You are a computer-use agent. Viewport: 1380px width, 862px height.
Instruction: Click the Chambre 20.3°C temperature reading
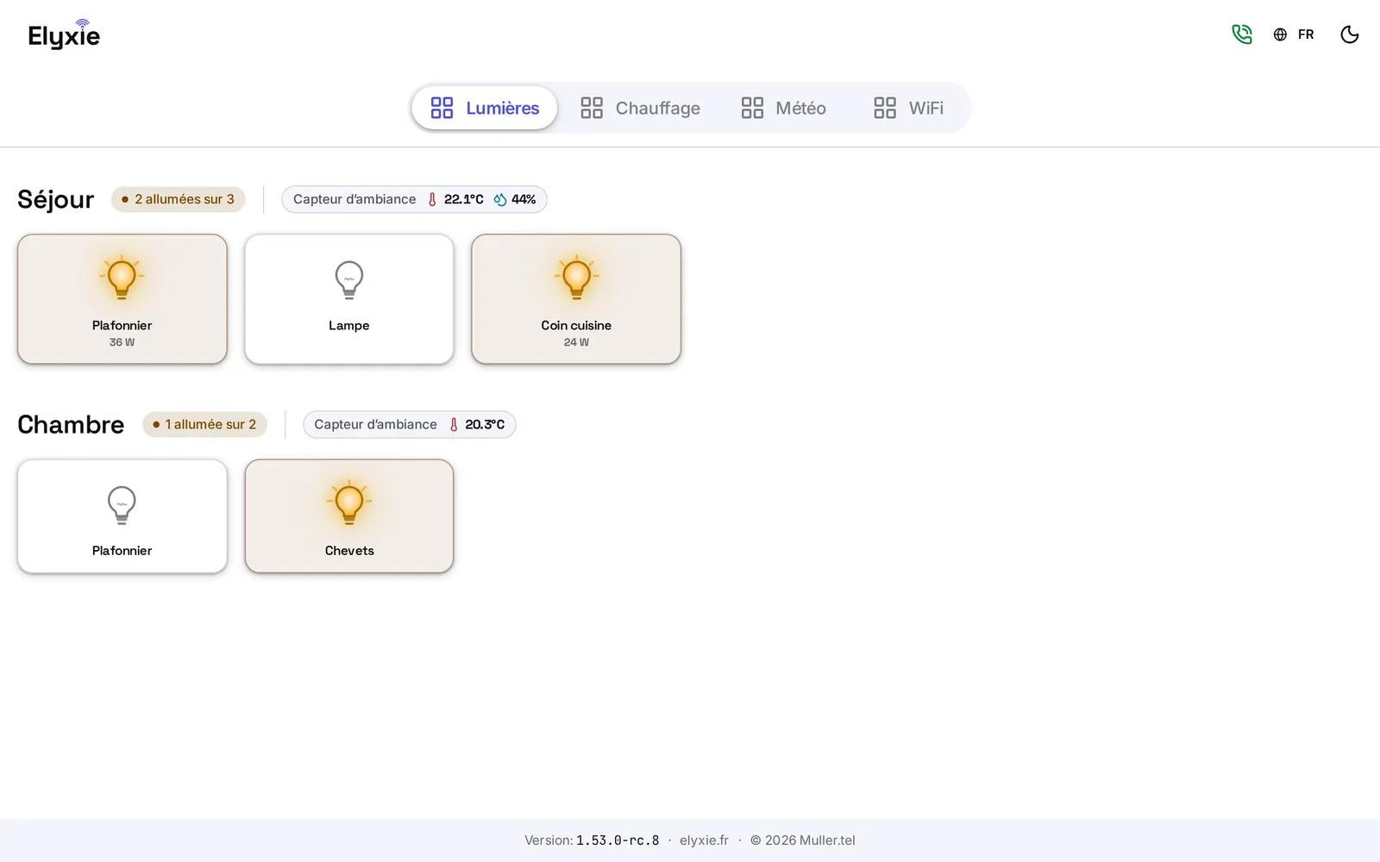click(485, 424)
